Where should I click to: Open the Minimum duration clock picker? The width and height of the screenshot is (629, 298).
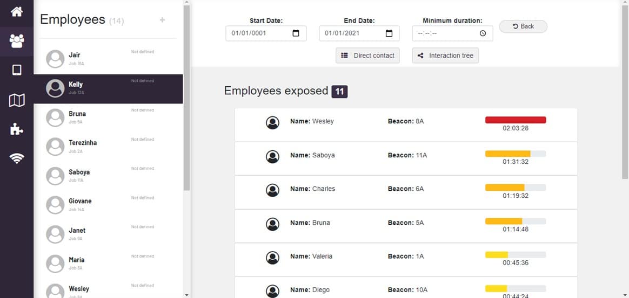pos(483,33)
